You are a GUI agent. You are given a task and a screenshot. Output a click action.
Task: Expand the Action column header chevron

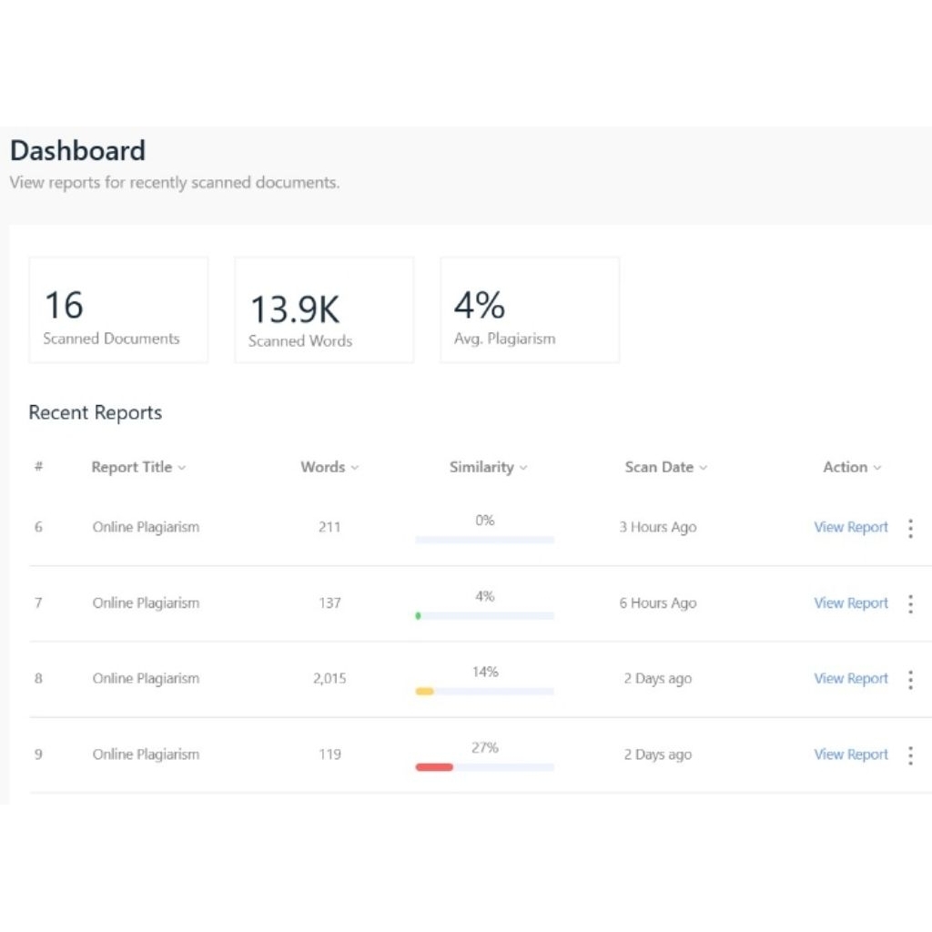pos(877,468)
